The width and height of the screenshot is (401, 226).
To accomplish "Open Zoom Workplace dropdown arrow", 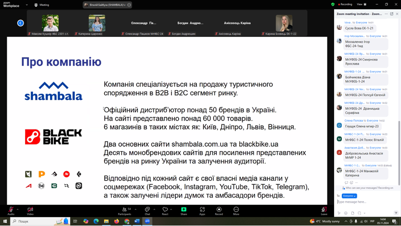I will click(27, 5).
